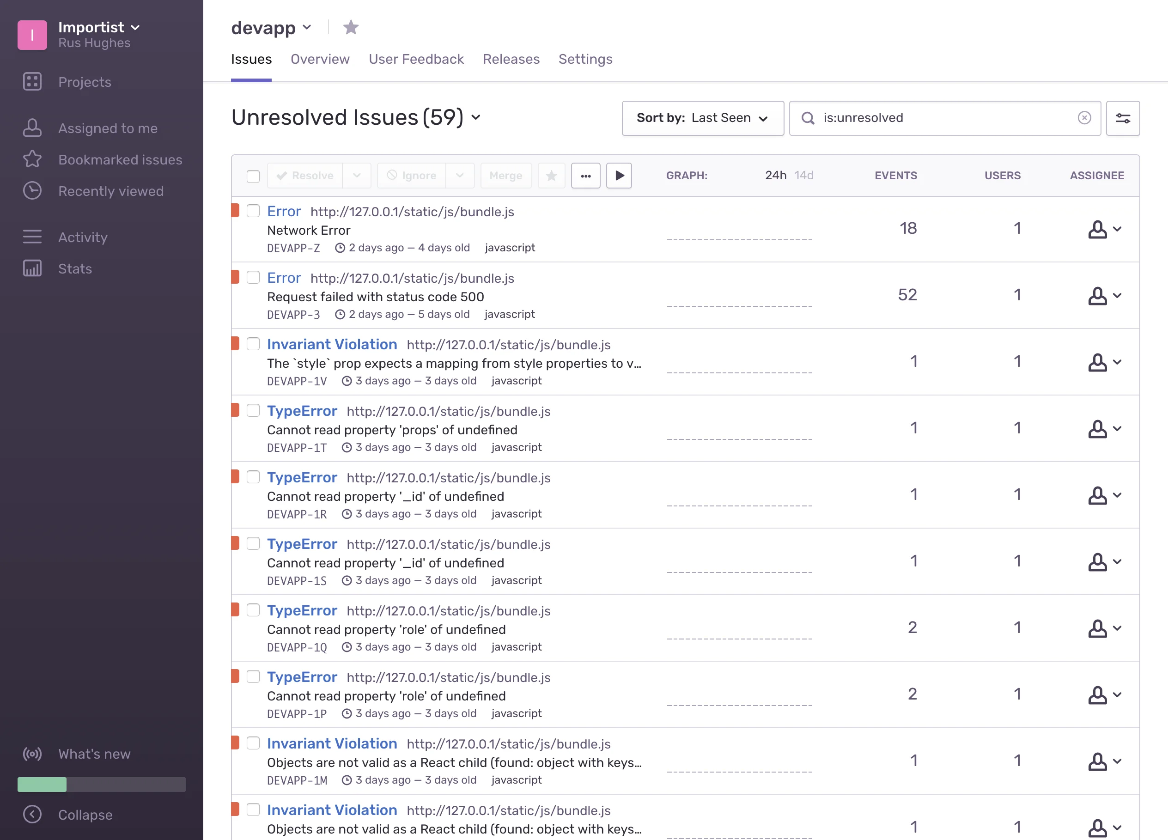Screen dimensions: 1168x840
Task: Switch graph range to 14d
Action: (803, 176)
